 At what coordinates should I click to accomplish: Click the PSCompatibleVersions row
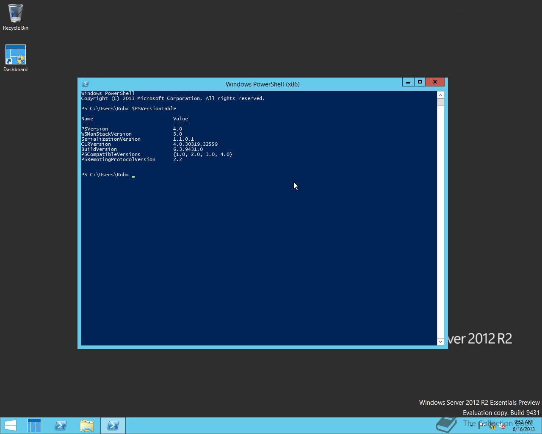point(157,154)
